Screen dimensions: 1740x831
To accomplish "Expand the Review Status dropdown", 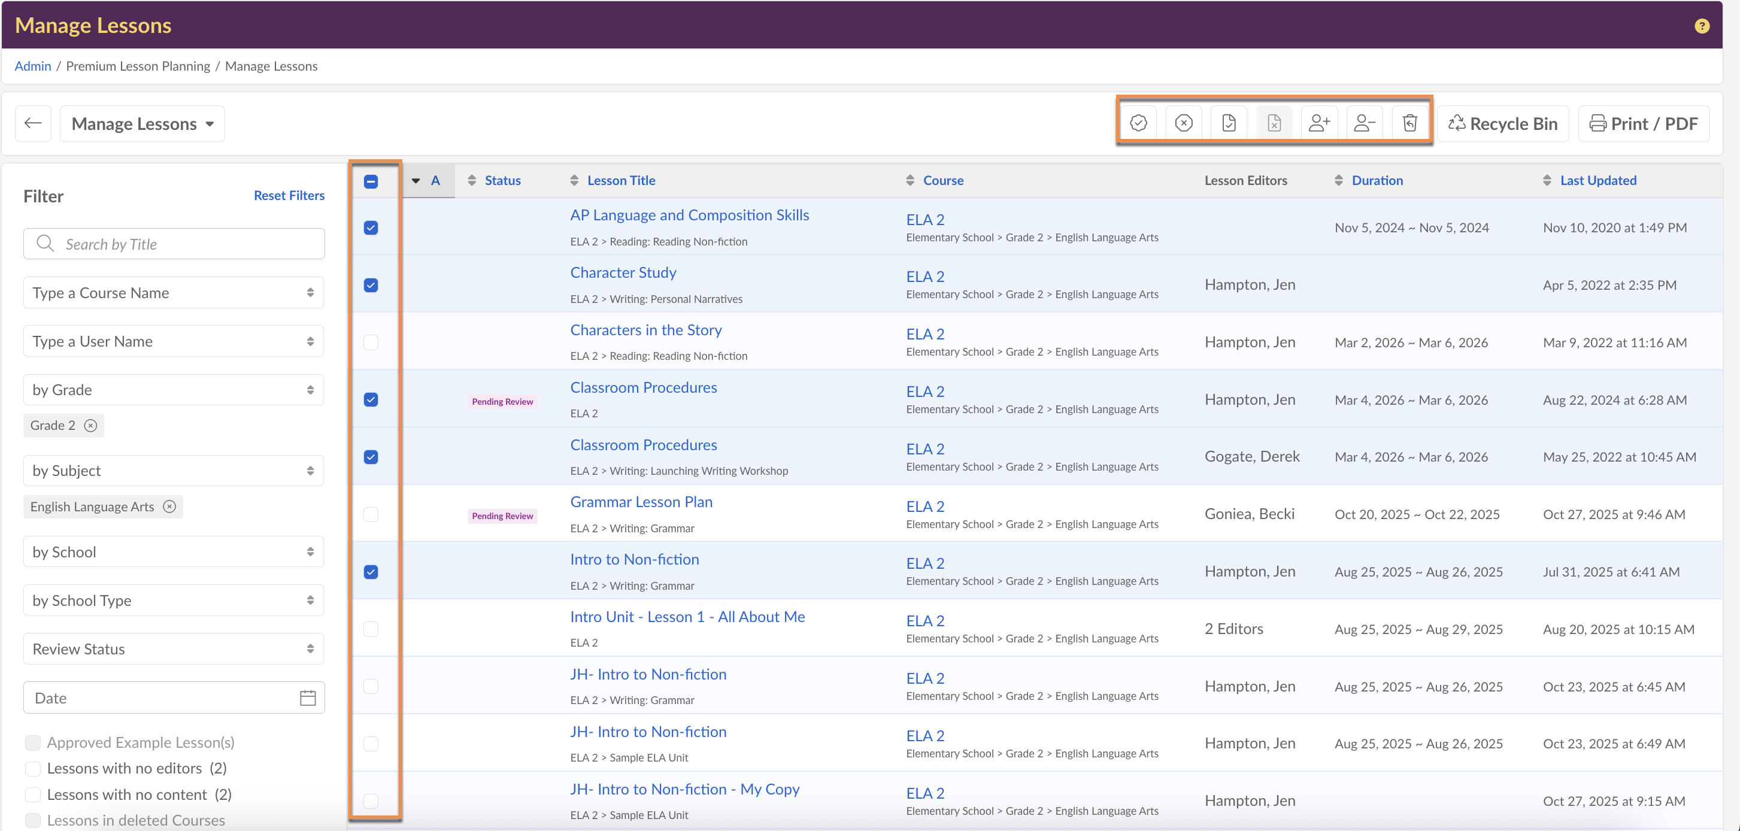I will point(174,649).
